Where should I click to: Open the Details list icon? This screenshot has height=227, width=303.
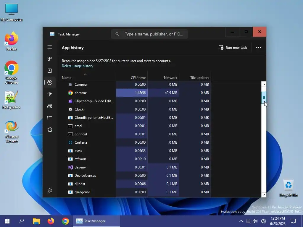click(50, 118)
